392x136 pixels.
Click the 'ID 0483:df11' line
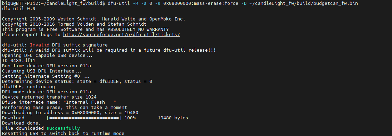click(19, 61)
